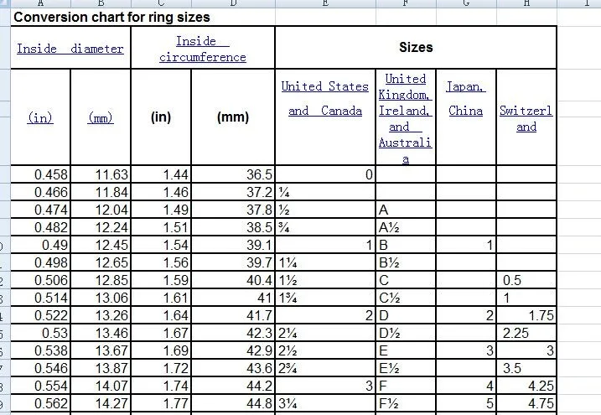
Task: Select cell with value 0.538
Action: point(40,350)
